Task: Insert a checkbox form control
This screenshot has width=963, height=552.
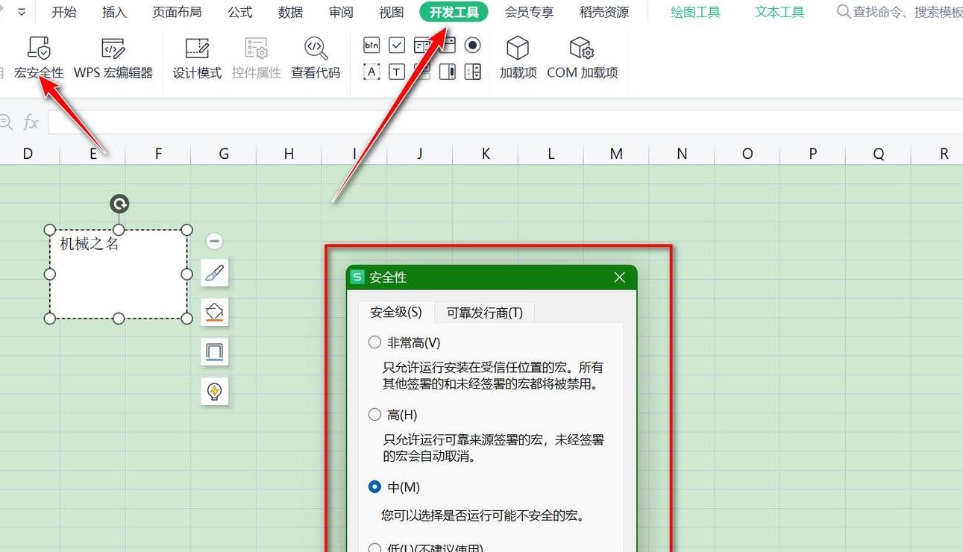Action: click(397, 46)
